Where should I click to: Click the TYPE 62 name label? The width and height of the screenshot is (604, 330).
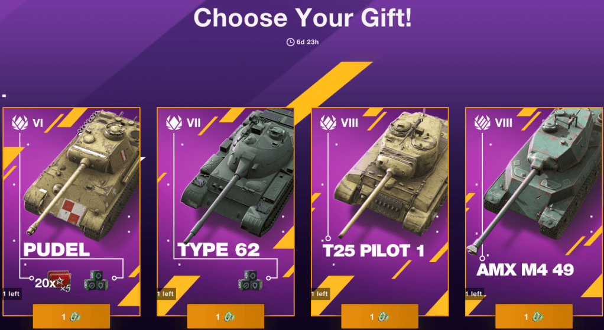[x=219, y=250]
